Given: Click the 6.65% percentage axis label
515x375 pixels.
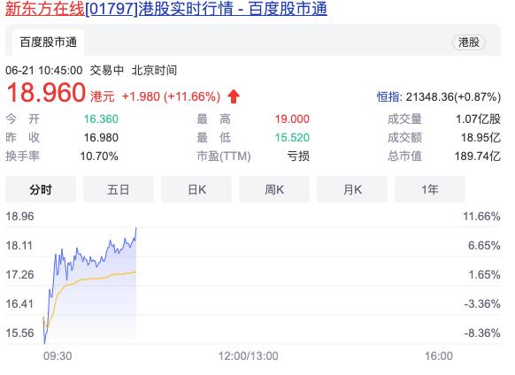Looking at the screenshot, I should [484, 246].
